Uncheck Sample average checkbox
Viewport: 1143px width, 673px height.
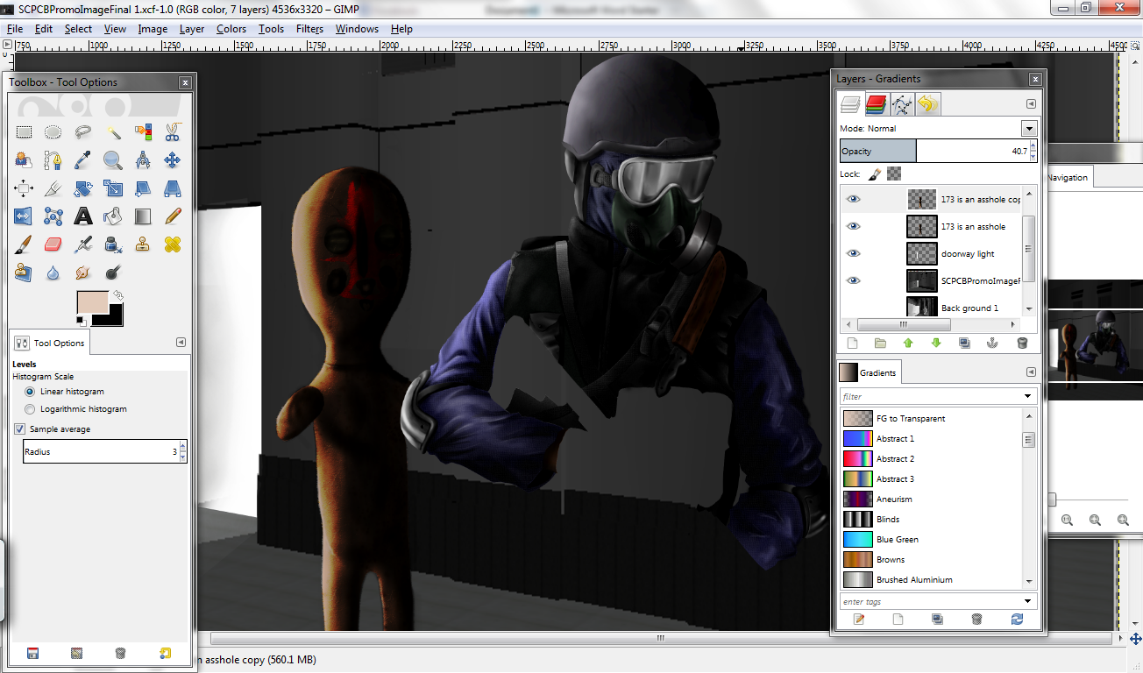click(19, 429)
